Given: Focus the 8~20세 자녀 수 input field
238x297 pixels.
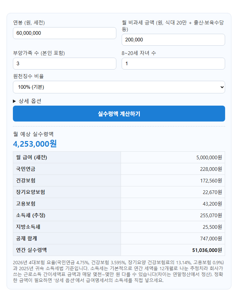Looking at the screenshot, I should point(173,64).
